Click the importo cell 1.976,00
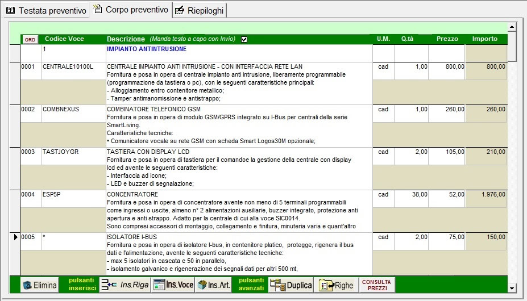The image size is (527, 301). [x=486, y=199]
